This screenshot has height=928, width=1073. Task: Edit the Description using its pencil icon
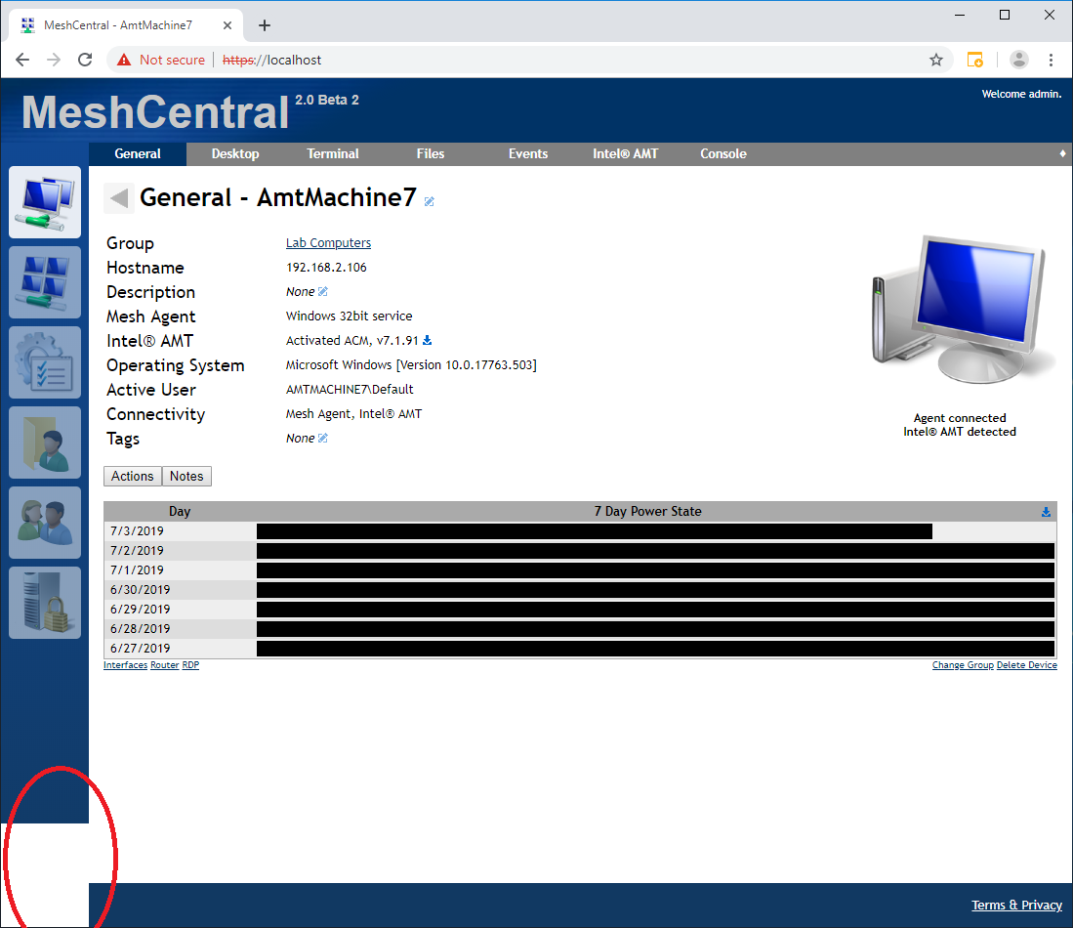tap(323, 290)
